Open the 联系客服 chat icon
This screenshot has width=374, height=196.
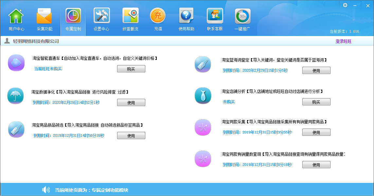point(215,16)
